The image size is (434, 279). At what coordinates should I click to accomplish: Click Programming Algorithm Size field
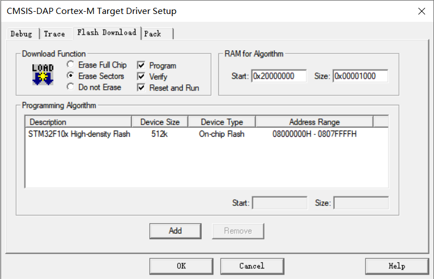[x=361, y=203]
